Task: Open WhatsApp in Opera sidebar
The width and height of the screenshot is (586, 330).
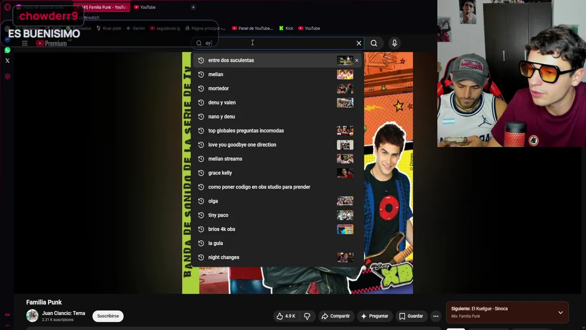Action: pos(7,49)
